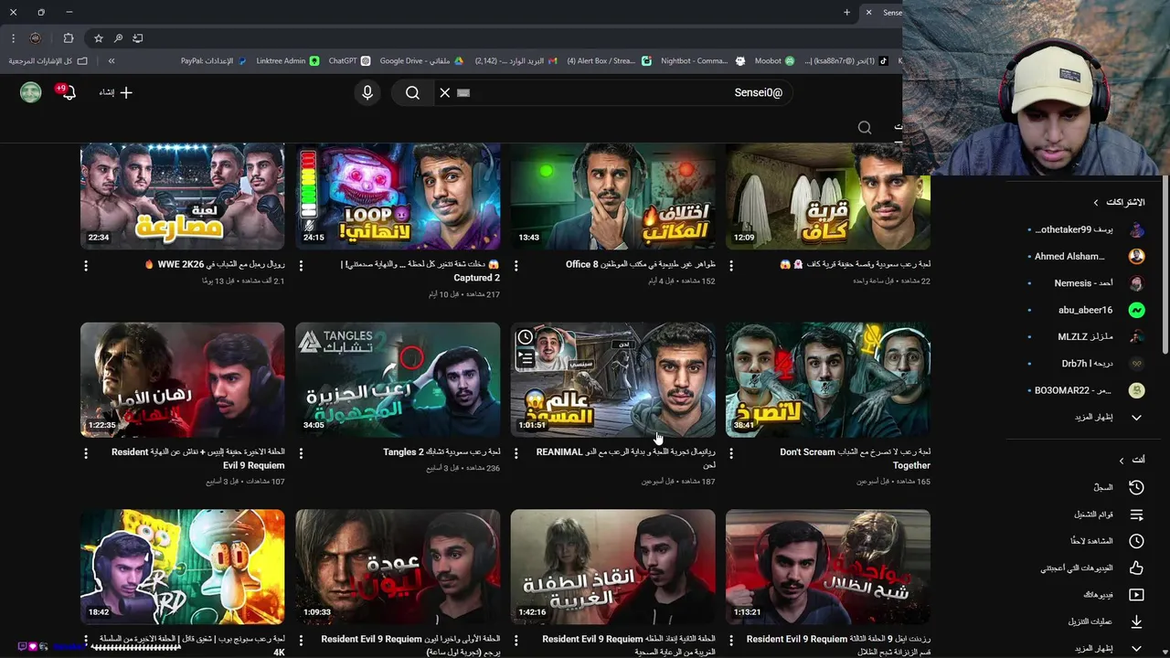Click the magnifier search button in YouTube search bar
This screenshot has height=658, width=1170.
click(412, 92)
